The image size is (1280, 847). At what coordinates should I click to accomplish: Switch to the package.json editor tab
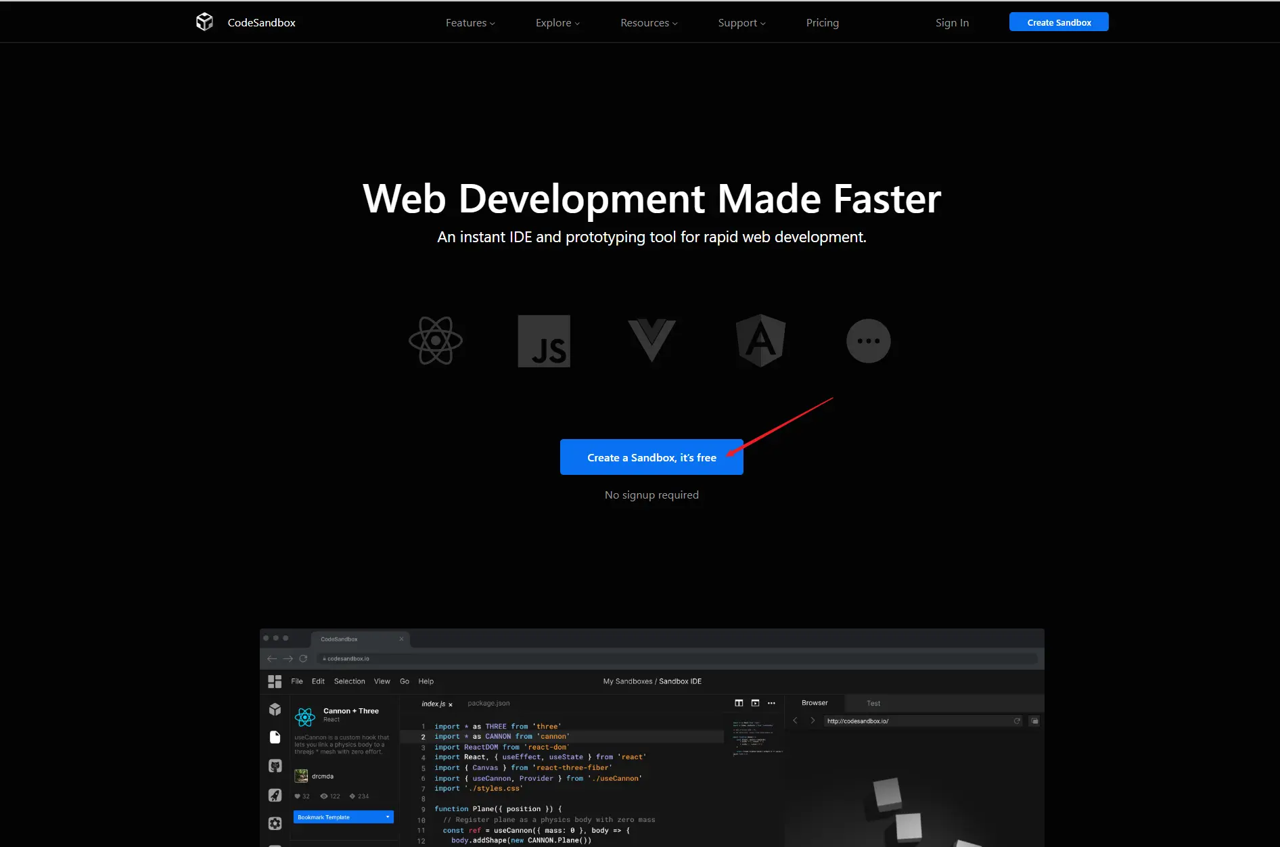click(488, 704)
